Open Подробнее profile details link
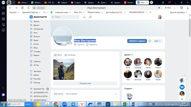This screenshot has width=191, height=107. pos(92,45)
